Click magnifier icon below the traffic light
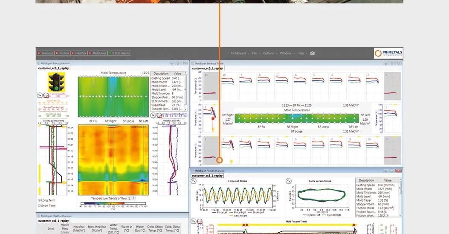The width and height of the screenshot is (449, 234). pos(40,95)
